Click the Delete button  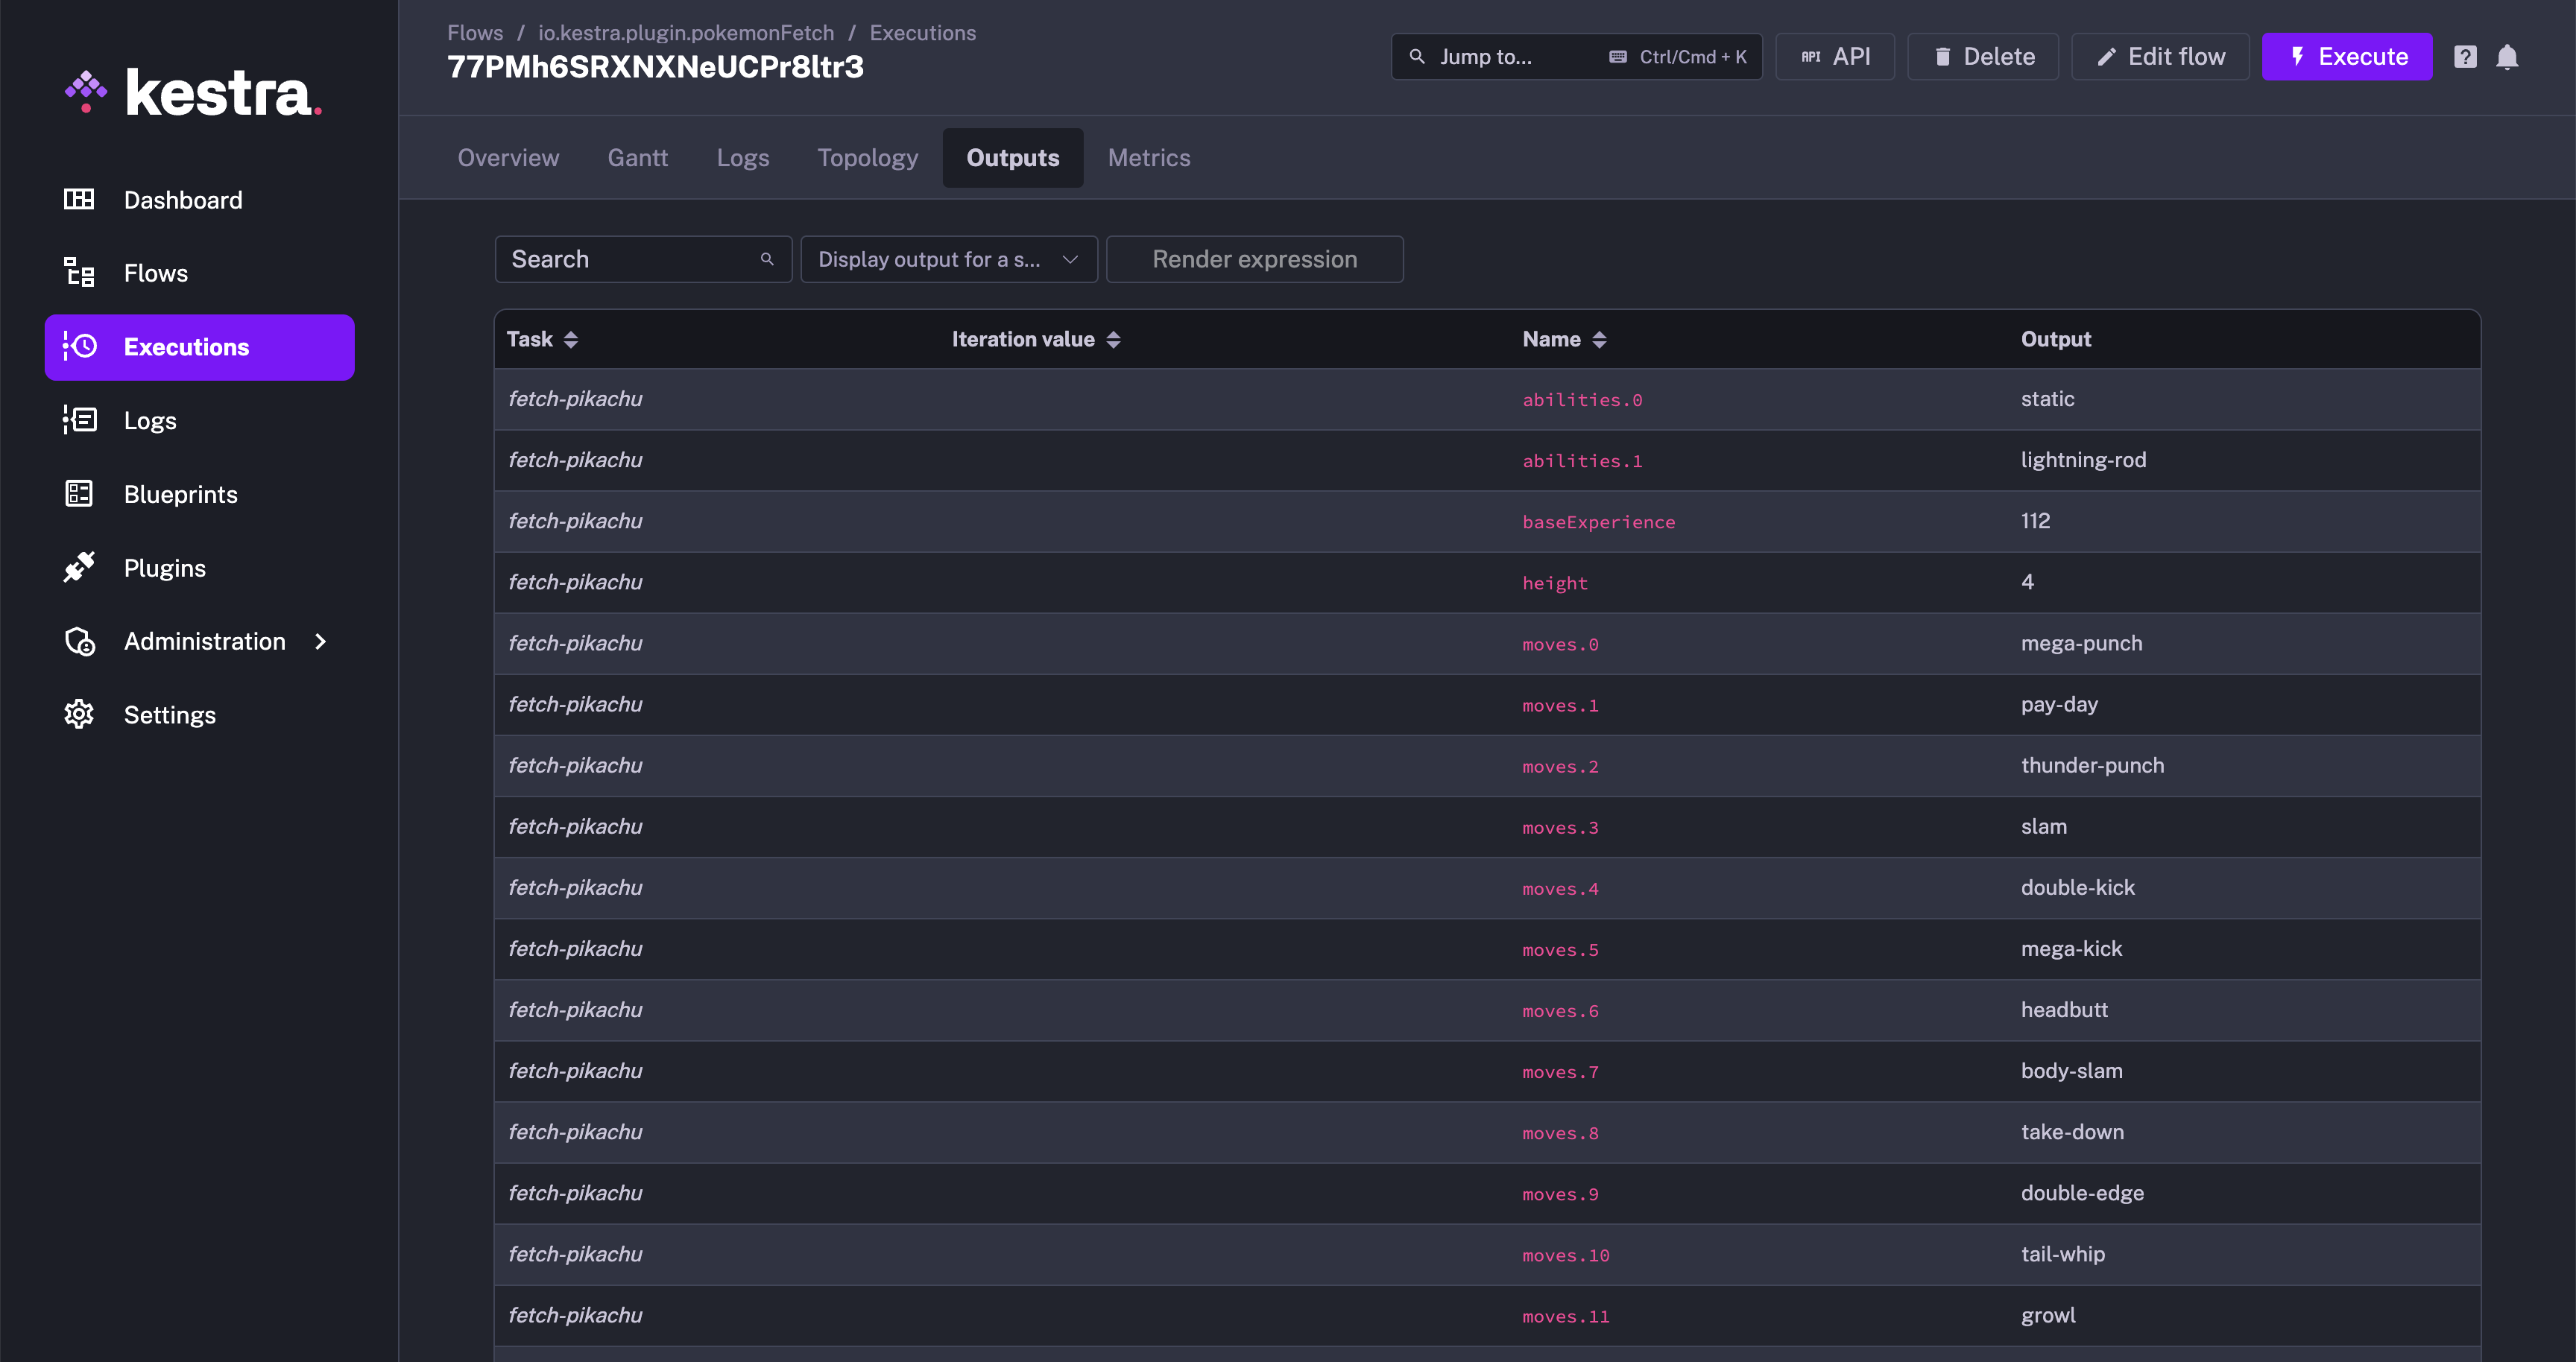[x=1981, y=56]
